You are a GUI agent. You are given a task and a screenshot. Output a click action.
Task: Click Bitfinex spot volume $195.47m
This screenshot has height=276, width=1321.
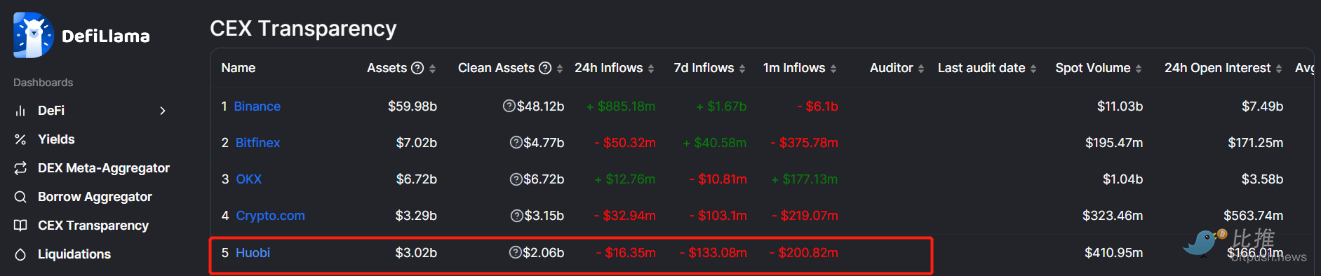(1114, 143)
